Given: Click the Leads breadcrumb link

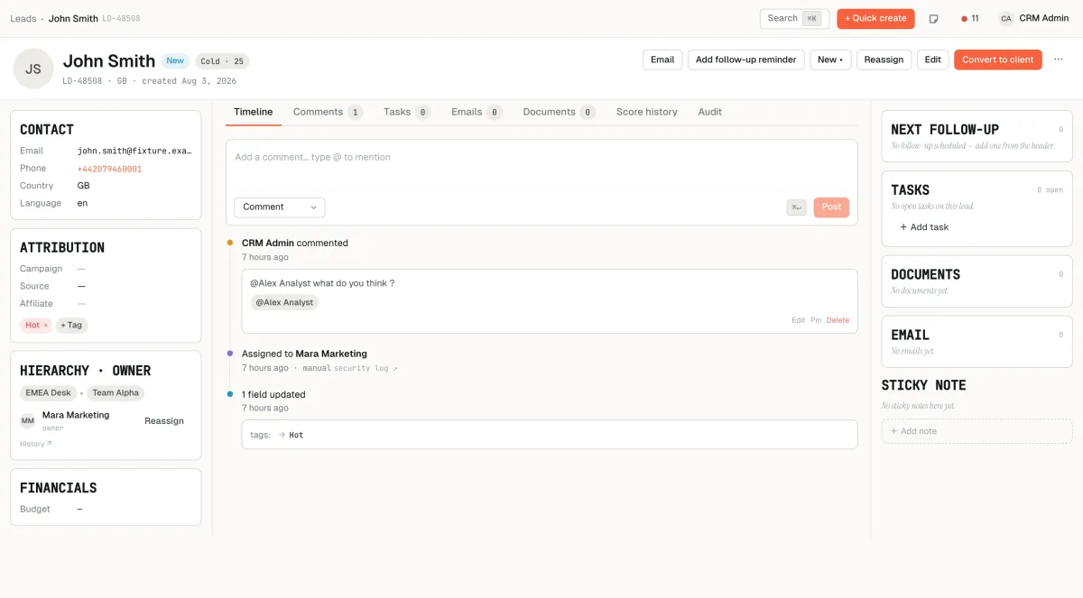Looking at the screenshot, I should [x=23, y=19].
